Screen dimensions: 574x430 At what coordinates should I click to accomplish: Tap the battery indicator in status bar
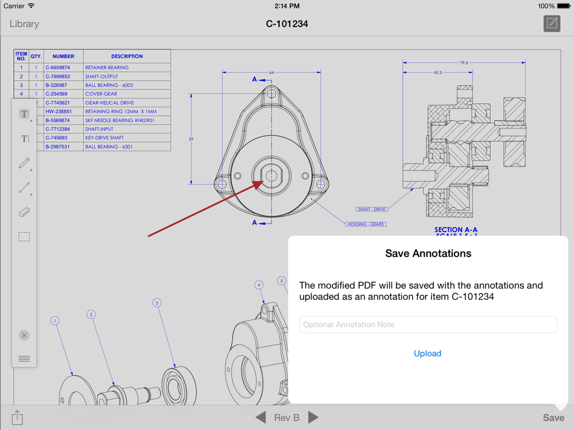(x=564, y=6)
